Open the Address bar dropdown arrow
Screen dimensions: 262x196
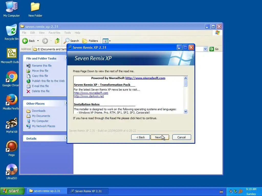[205, 49]
